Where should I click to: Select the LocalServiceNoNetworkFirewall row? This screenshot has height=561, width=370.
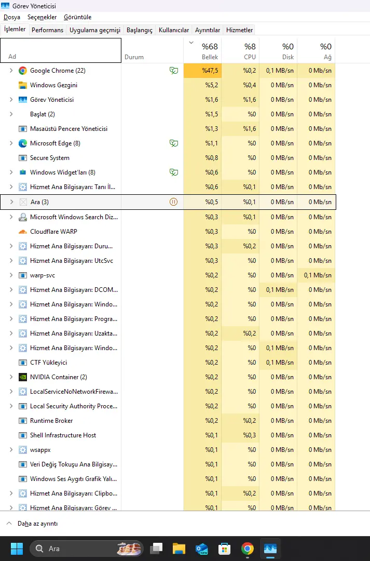coord(168,392)
